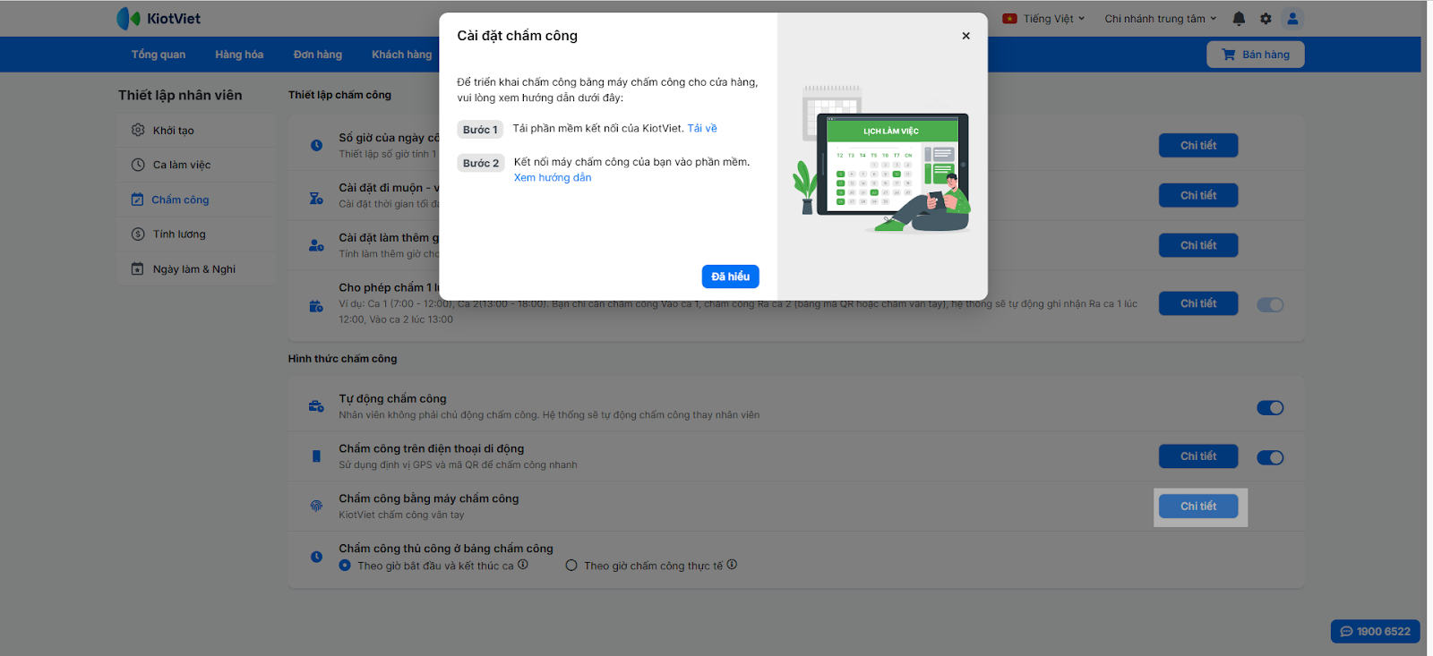The height and width of the screenshot is (656, 1433).
Task: Click info icon beside Theo giờ bắt đầu
Action: (x=523, y=565)
